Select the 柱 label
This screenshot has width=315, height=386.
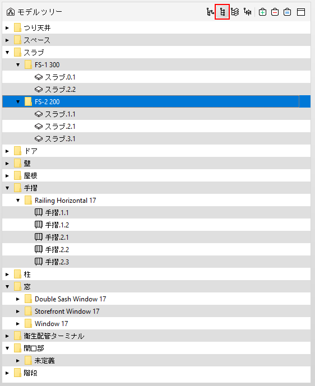(27, 274)
